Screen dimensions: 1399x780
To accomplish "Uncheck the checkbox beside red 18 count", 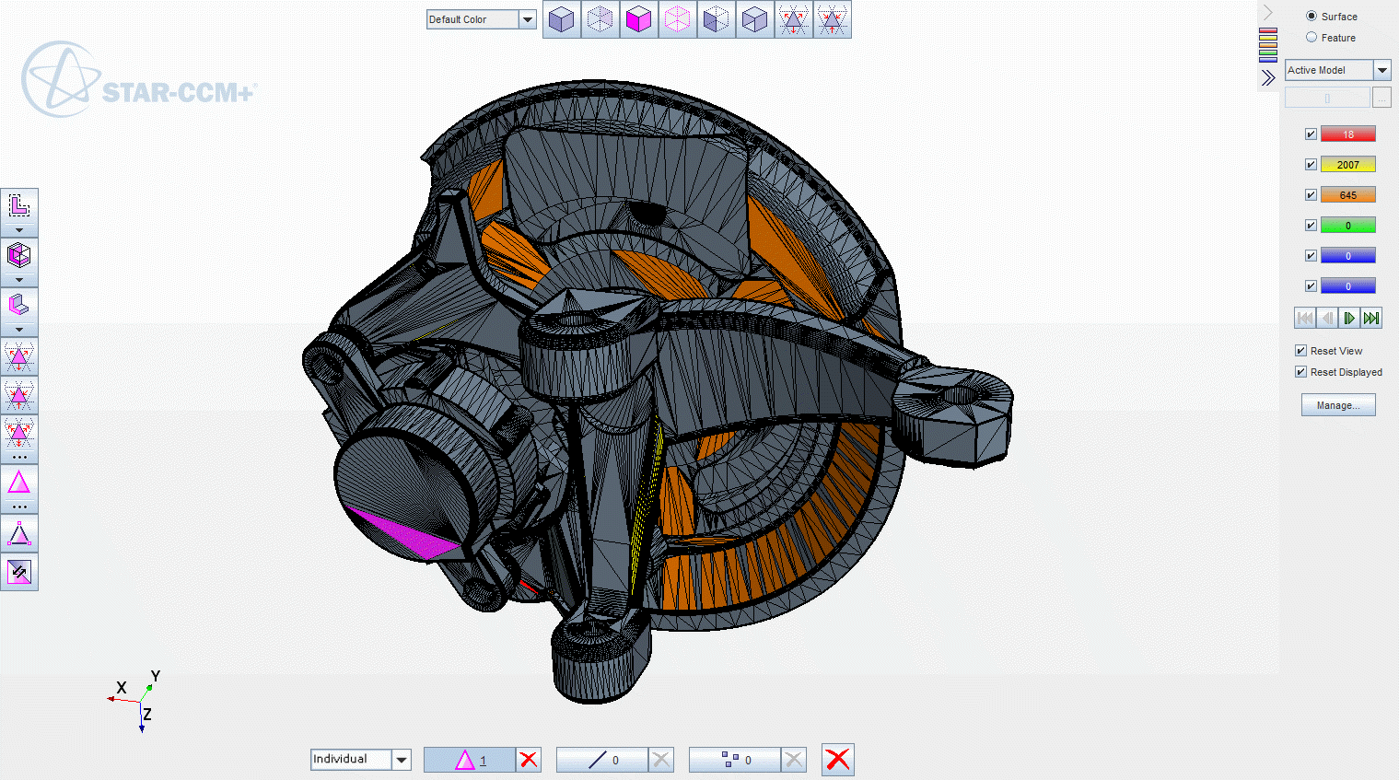I will tap(1311, 134).
